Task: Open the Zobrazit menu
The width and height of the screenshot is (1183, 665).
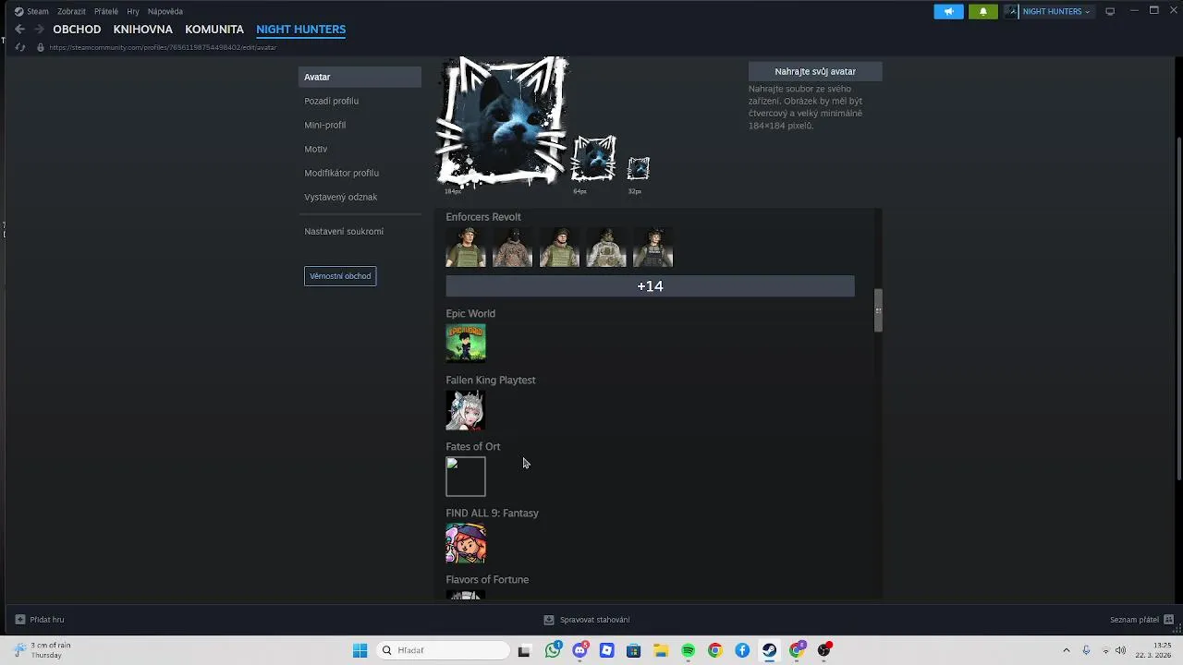Action: coord(71,11)
